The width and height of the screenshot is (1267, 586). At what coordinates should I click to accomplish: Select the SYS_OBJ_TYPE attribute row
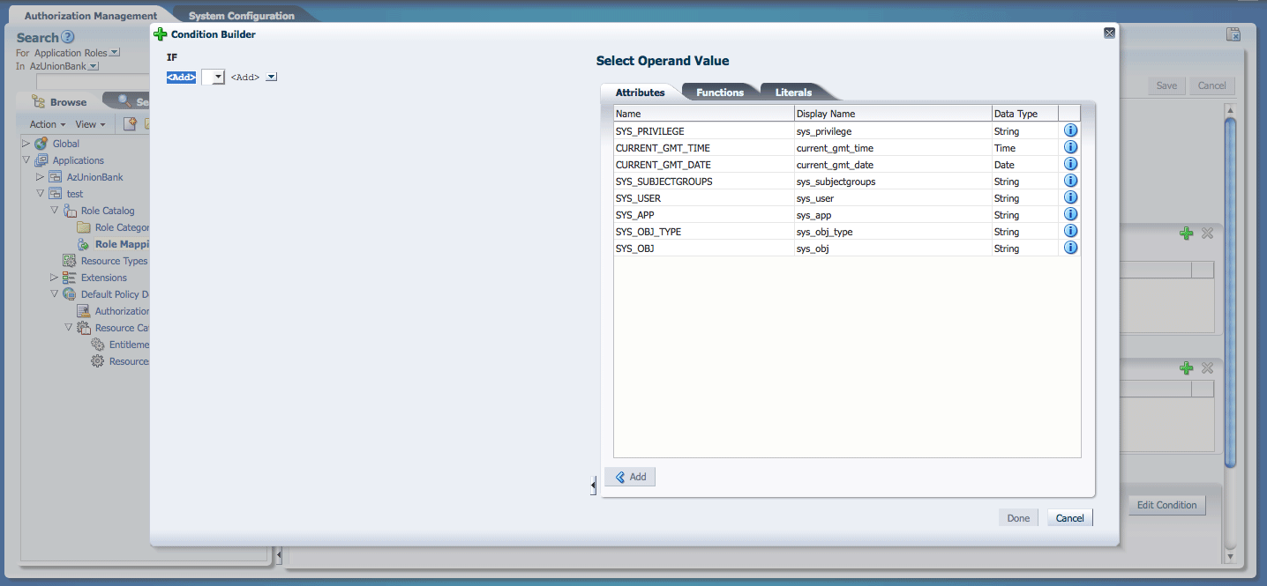[847, 232]
